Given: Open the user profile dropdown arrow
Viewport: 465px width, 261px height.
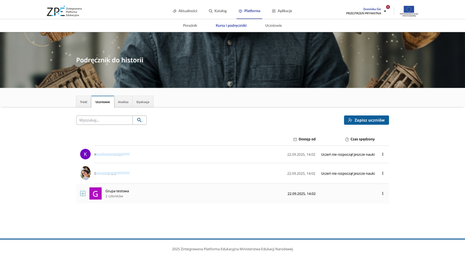Looking at the screenshot, I should point(385,11).
